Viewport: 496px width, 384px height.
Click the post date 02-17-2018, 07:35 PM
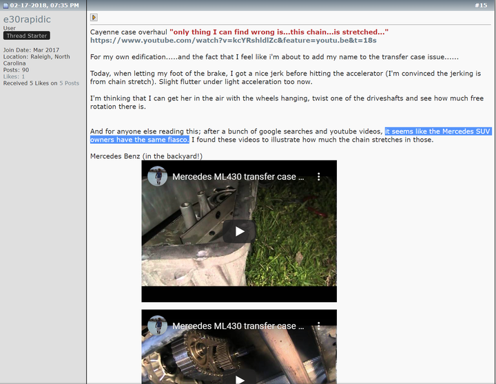(44, 6)
